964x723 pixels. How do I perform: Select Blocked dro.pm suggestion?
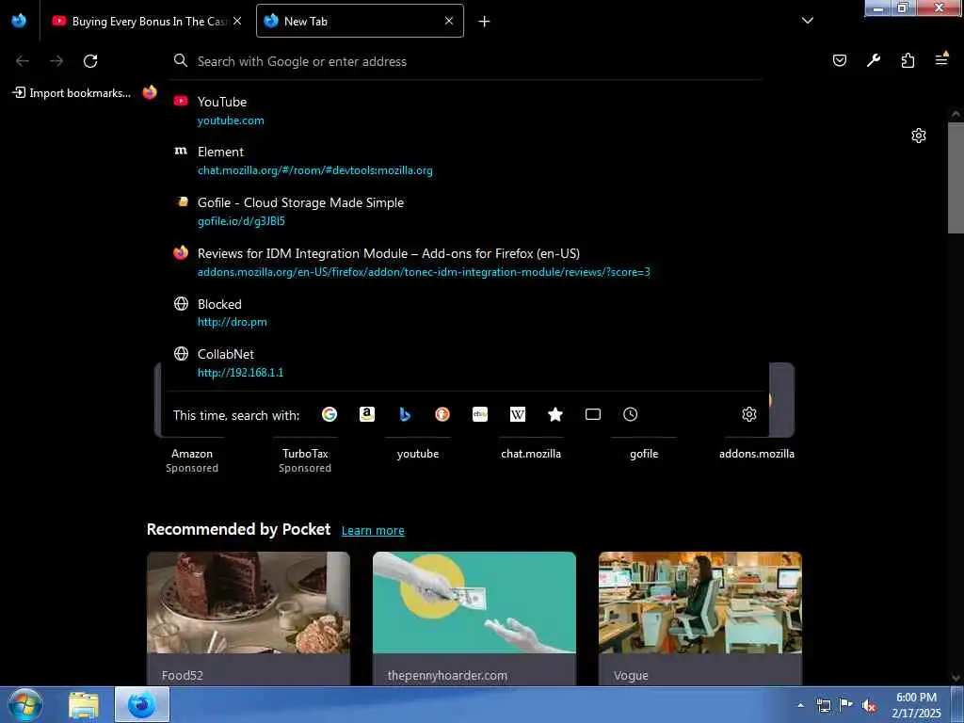pyautogui.click(x=467, y=313)
